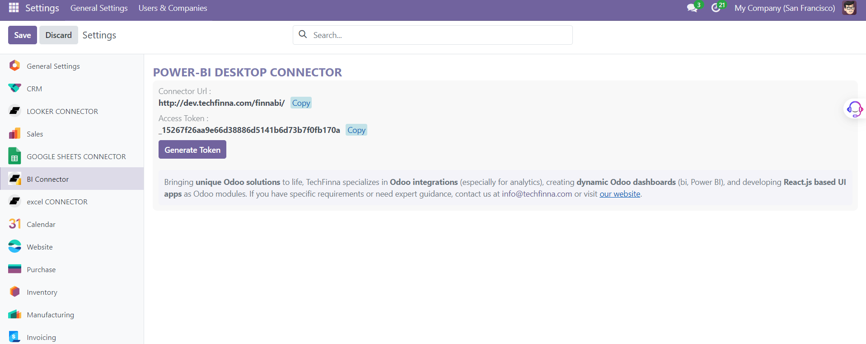The width and height of the screenshot is (866, 344).
Task: Switch company via My Company (San Francisco)
Action: pyautogui.click(x=785, y=8)
